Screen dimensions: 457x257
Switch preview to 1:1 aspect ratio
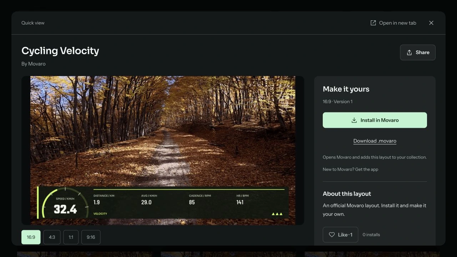71,237
